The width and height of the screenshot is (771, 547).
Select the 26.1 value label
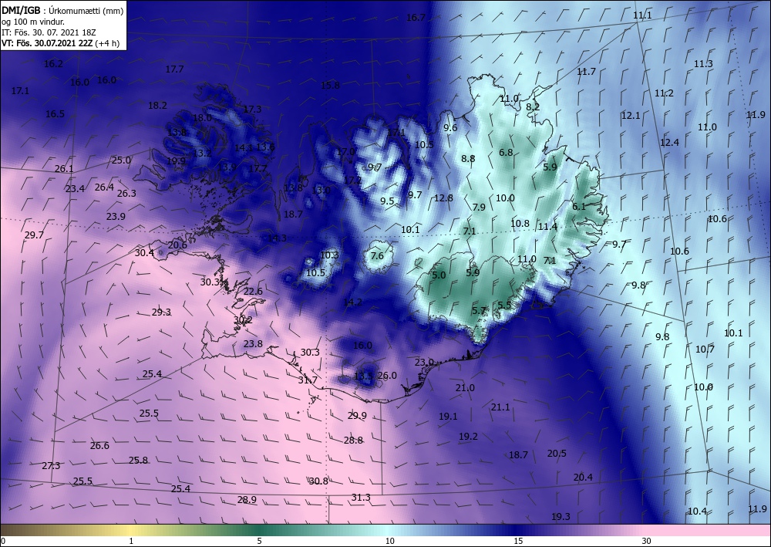pyautogui.click(x=64, y=169)
